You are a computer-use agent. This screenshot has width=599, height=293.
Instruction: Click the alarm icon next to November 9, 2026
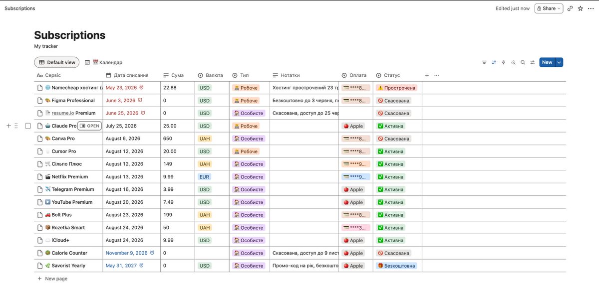(x=152, y=253)
